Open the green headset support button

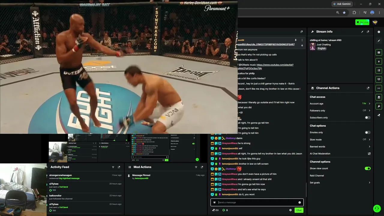click(377, 208)
